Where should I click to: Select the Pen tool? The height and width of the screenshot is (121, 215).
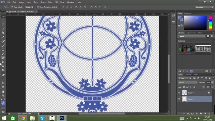click(3, 75)
